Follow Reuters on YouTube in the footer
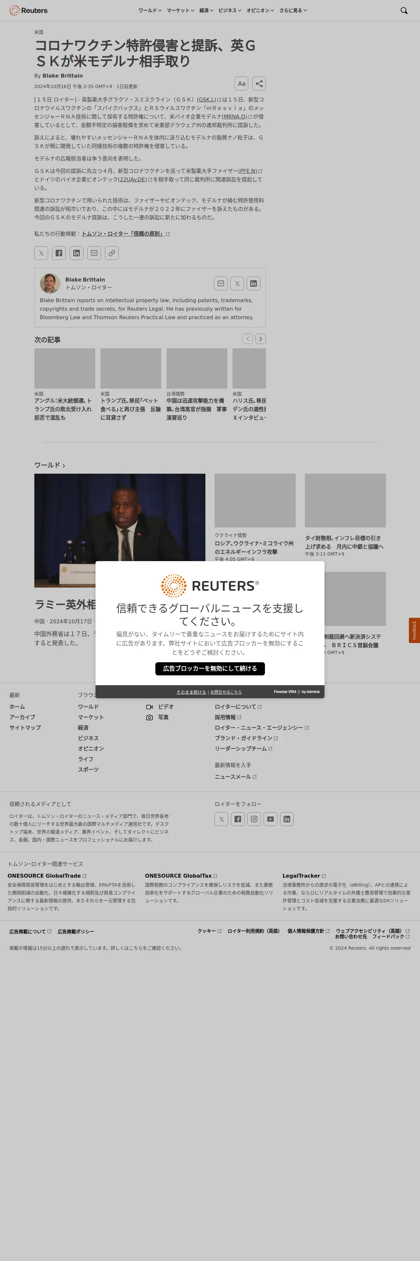 [x=271, y=819]
